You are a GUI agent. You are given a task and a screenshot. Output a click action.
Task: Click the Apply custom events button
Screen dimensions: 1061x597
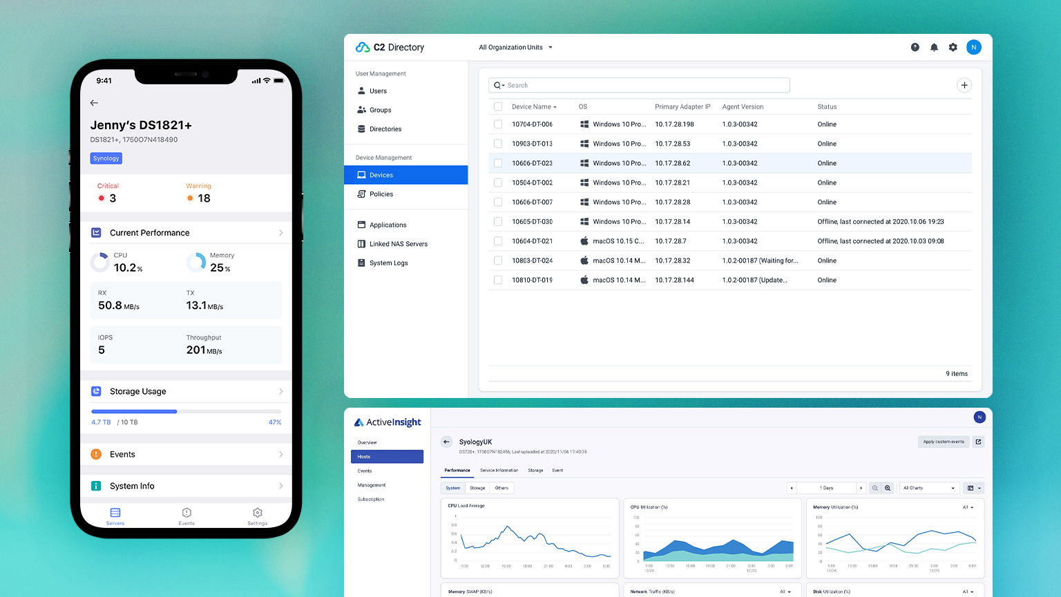pyautogui.click(x=944, y=442)
